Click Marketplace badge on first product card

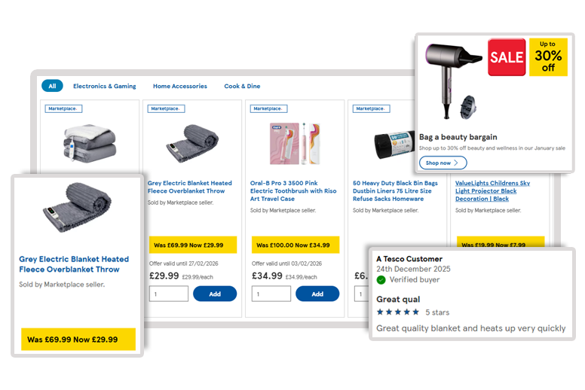click(63, 108)
